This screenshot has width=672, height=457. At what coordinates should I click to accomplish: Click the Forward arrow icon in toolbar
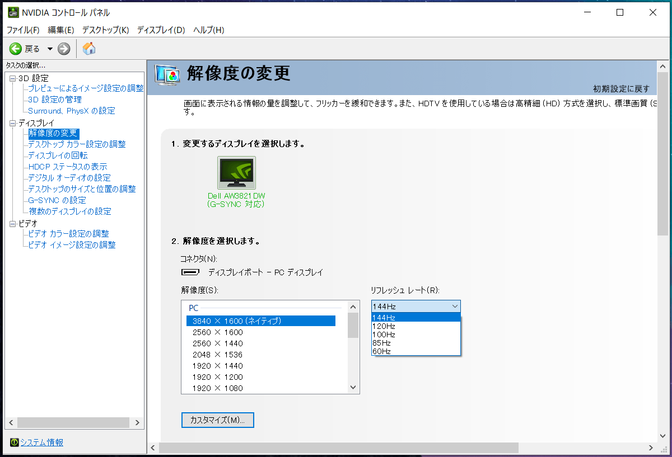(x=64, y=49)
